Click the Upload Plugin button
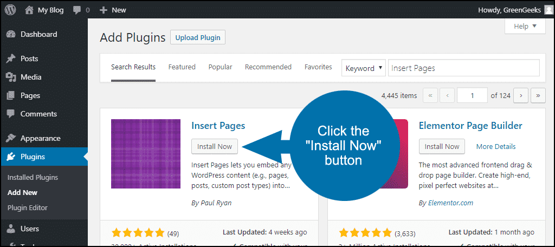This screenshot has width=555, height=247. (198, 37)
